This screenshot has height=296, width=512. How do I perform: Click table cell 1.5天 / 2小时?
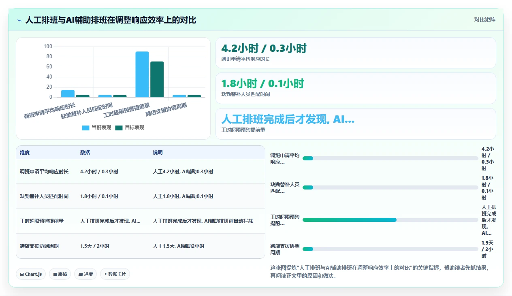coord(95,246)
